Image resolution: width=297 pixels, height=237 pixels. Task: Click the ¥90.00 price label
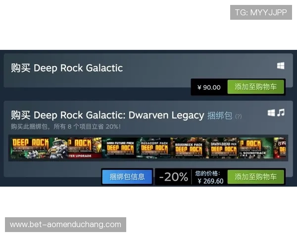(209, 87)
